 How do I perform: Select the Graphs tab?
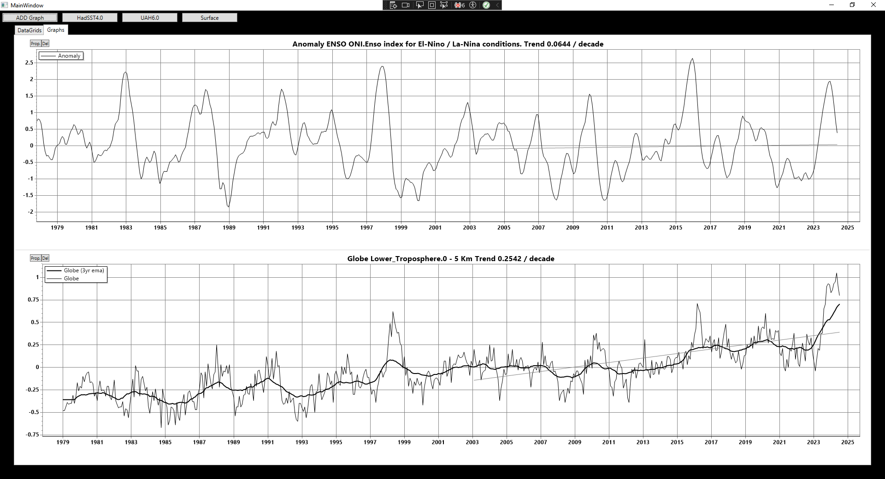pos(56,30)
